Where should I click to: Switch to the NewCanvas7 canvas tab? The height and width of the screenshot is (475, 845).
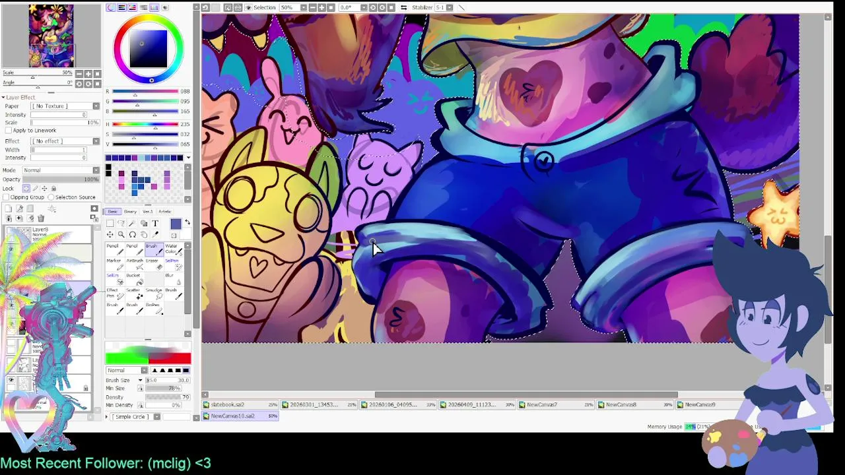pyautogui.click(x=555, y=404)
